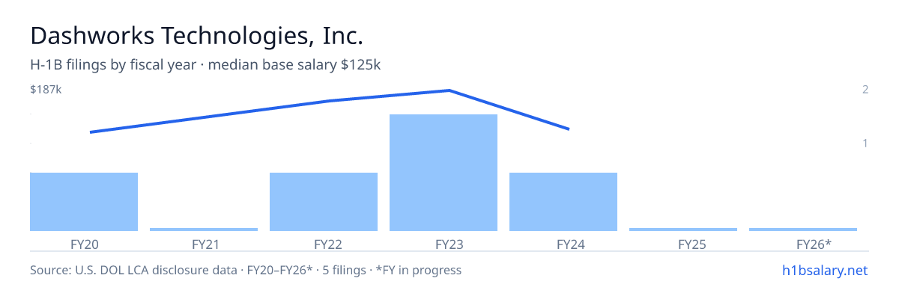This screenshot has width=899, height=299.
Task: Click the salary line peak at FY23
Action: point(449,90)
